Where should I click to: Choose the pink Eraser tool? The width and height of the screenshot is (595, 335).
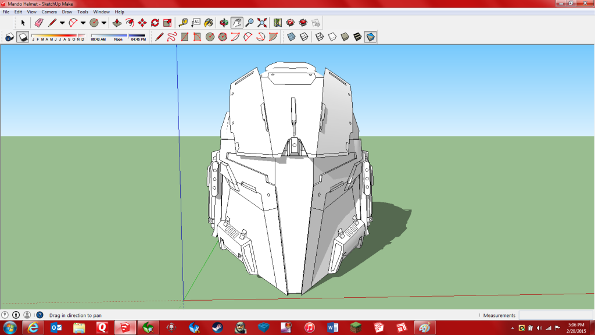tap(39, 23)
